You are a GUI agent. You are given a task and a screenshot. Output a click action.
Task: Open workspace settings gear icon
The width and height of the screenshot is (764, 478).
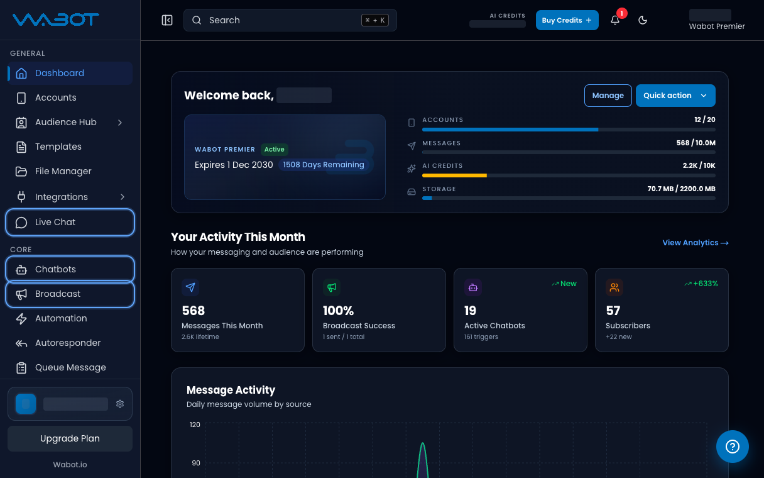(x=120, y=404)
